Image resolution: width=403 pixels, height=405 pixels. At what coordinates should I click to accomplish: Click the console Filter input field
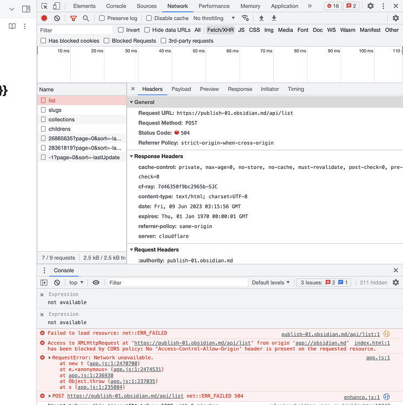[177, 283]
